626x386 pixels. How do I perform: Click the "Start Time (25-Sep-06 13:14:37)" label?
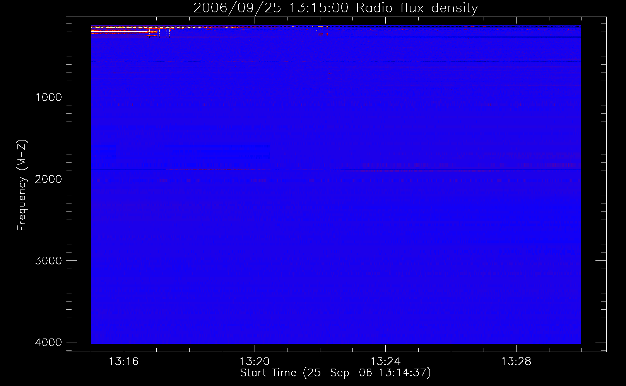pos(335,373)
